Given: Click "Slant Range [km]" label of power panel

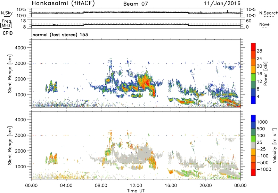Looking at the screenshot, I should pos(10,74).
